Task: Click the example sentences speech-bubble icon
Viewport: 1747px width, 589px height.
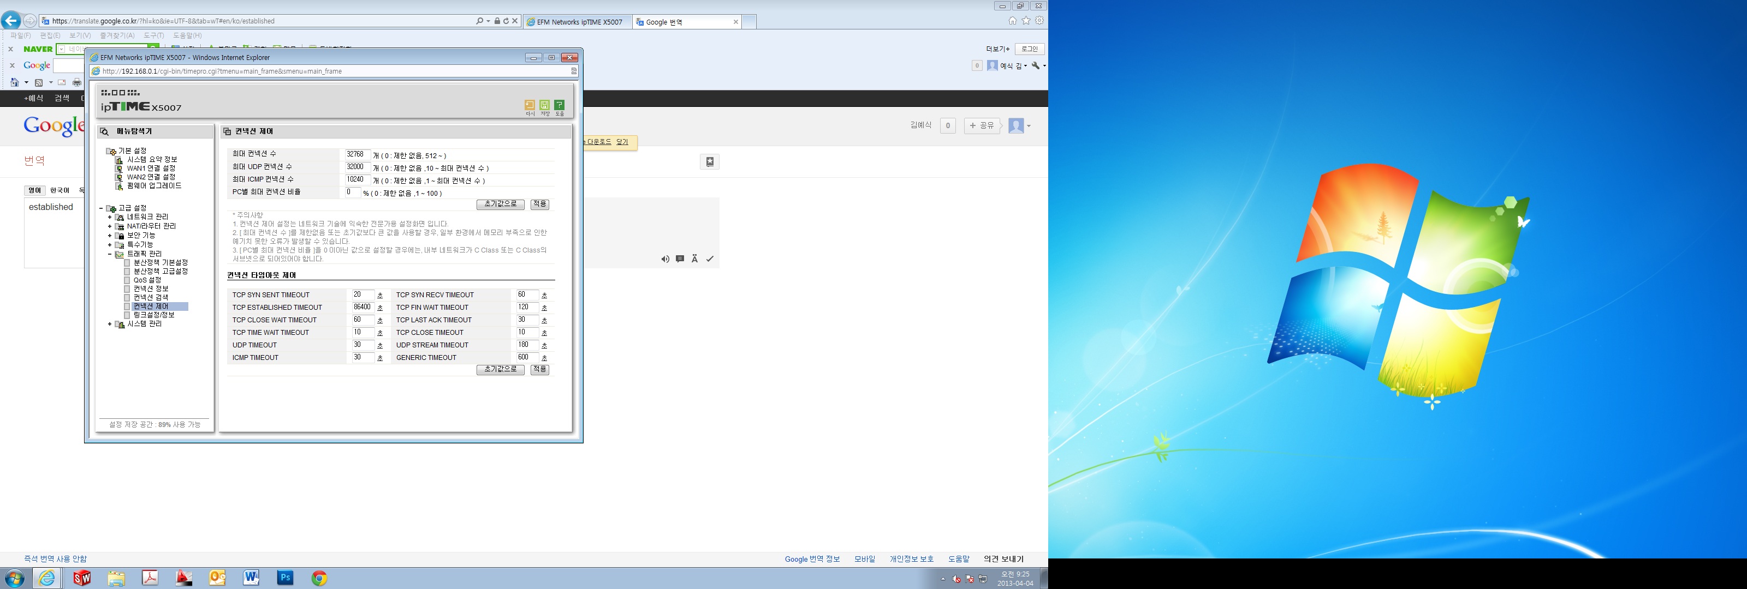Action: tap(680, 259)
